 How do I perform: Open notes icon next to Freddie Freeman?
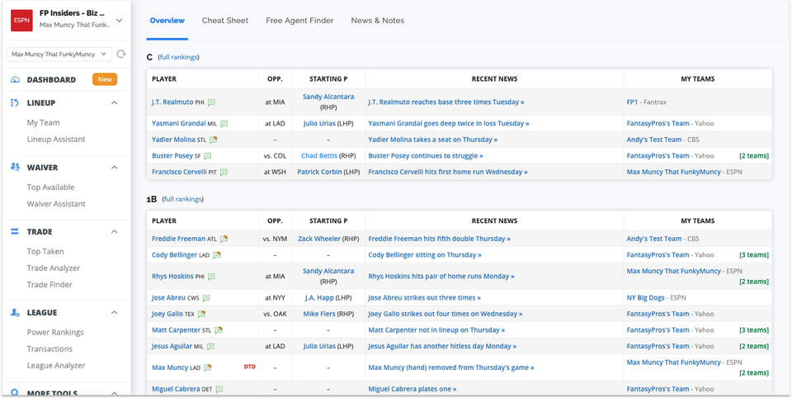point(224,239)
